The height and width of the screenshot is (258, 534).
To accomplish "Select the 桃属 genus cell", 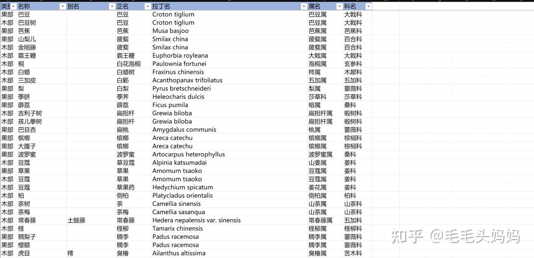I will point(325,130).
